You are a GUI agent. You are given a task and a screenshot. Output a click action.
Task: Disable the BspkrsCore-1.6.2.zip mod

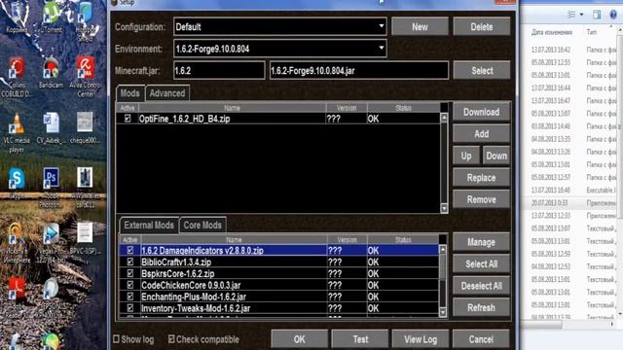pos(129,273)
